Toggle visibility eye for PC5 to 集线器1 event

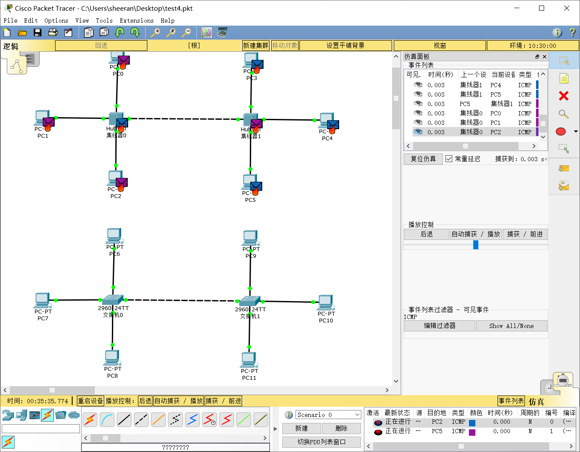[418, 103]
